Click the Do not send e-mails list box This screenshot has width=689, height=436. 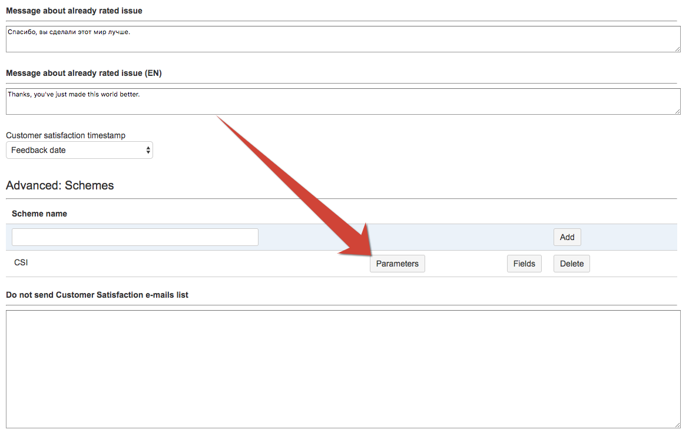(x=342, y=369)
